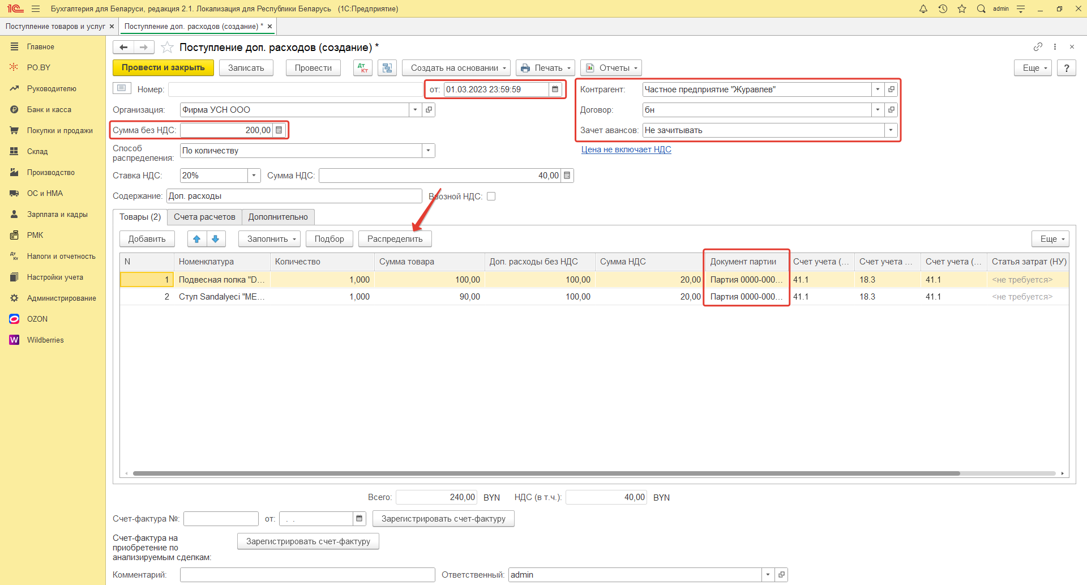
Task: Click 1C logo icon
Action: point(15,8)
